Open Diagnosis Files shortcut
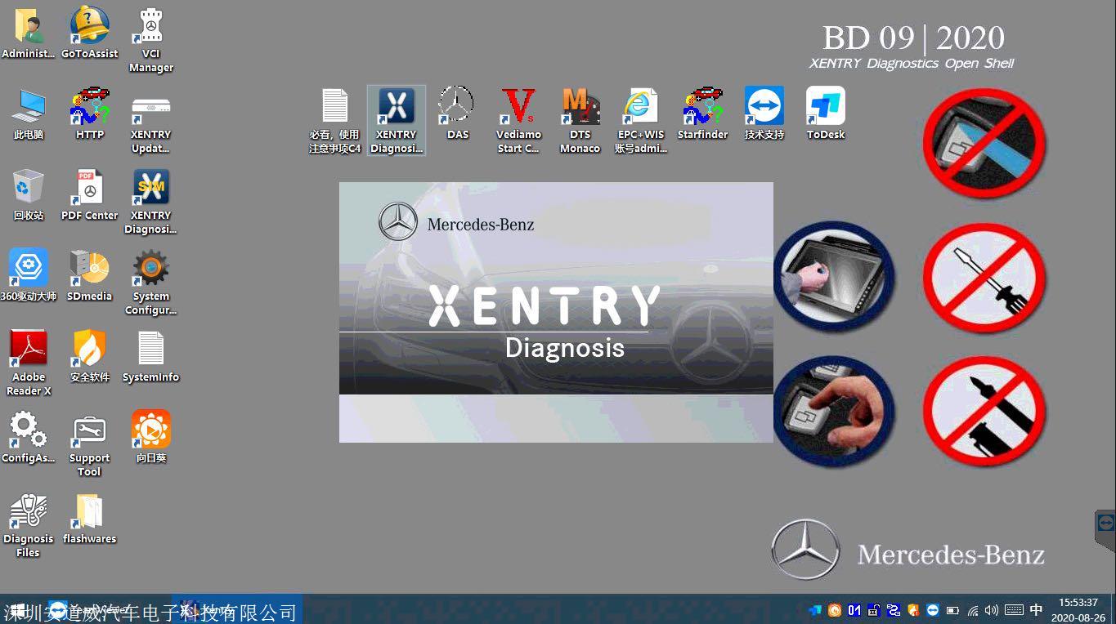1116x624 pixels. 29,525
